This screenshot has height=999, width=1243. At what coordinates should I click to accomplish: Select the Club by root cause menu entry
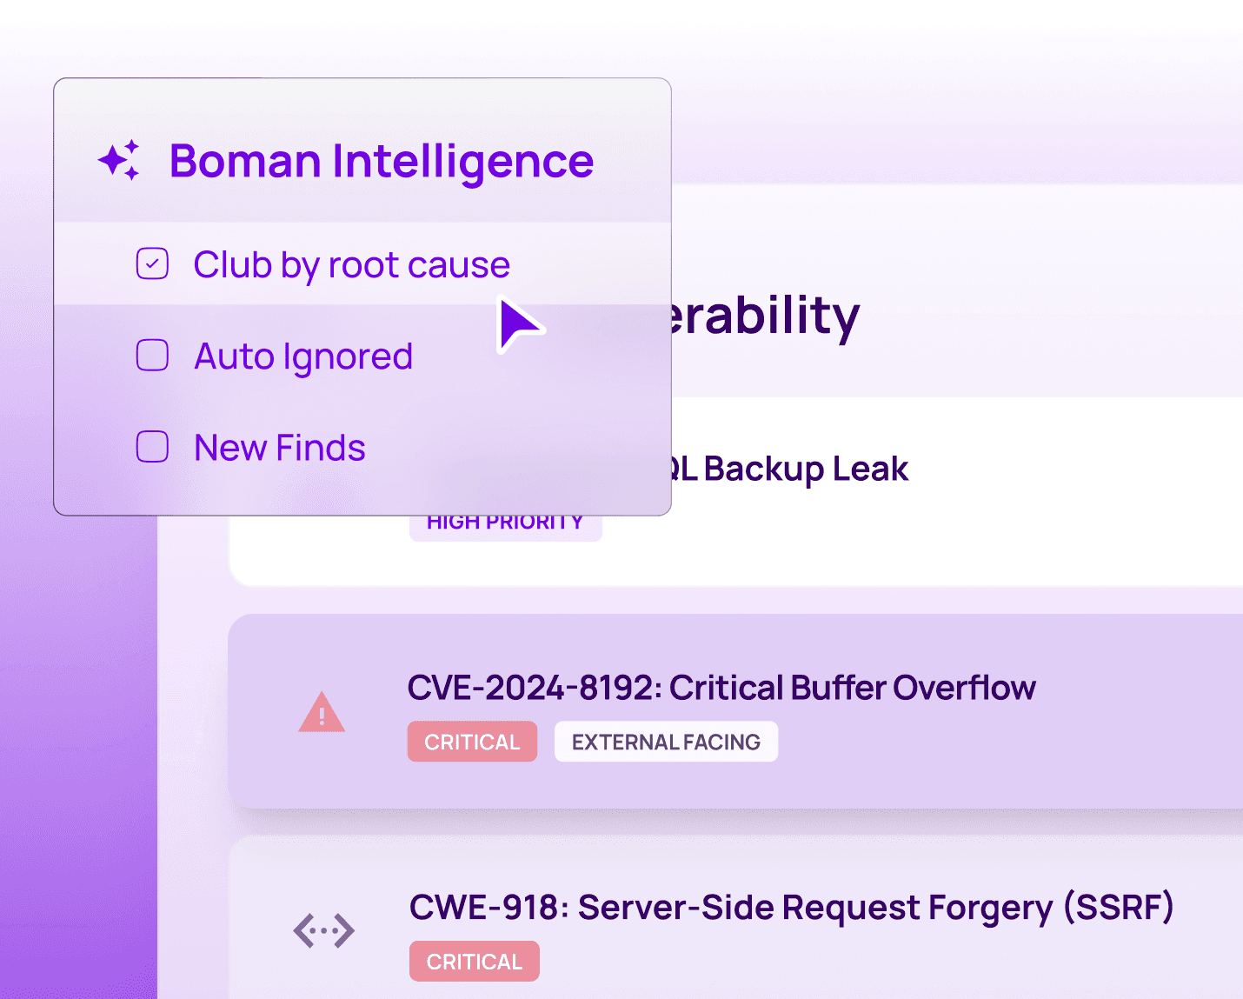(x=350, y=263)
